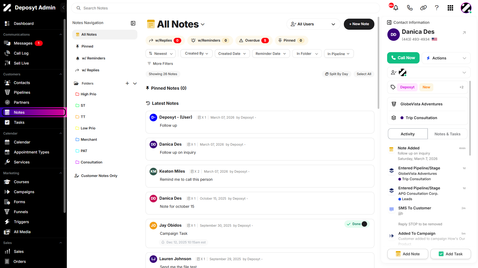478x268 pixels.
Task: Add a new folder with plus icon
Action: pyautogui.click(x=127, y=83)
